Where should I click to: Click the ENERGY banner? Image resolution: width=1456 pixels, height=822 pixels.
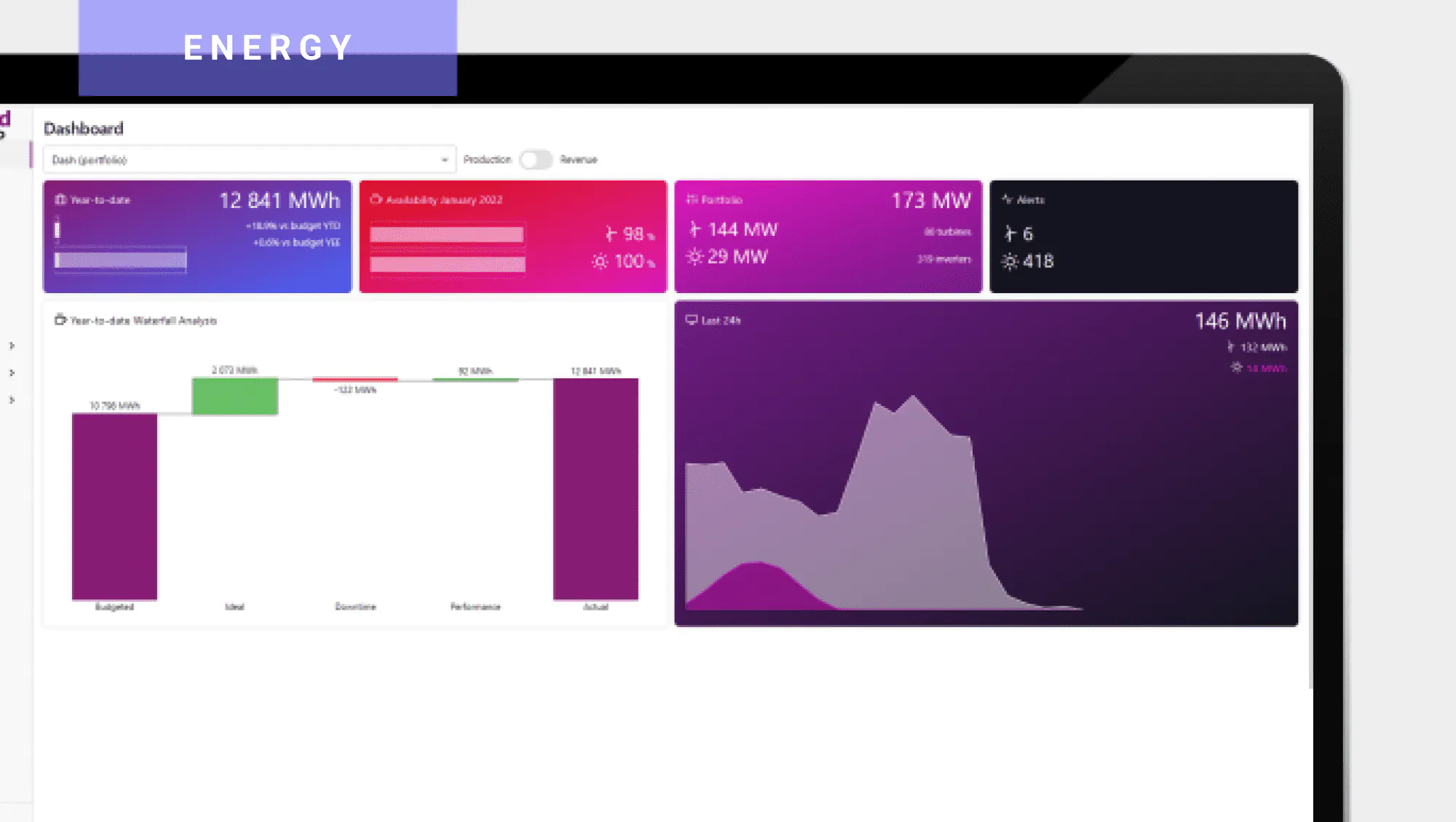click(268, 48)
